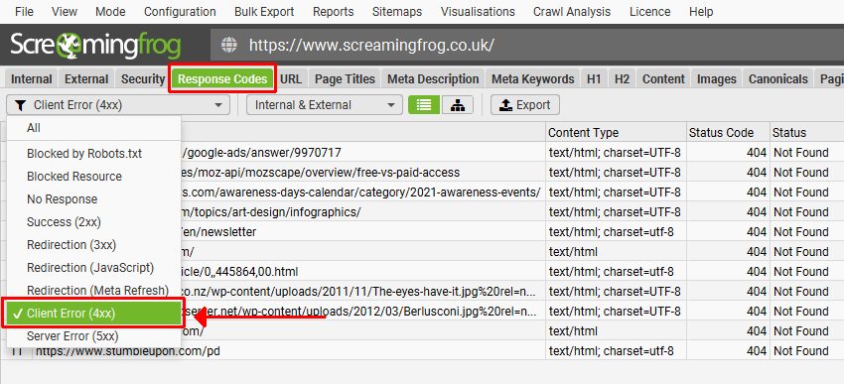Switch to the Canonicals tab
The width and height of the screenshot is (844, 384).
778,79
